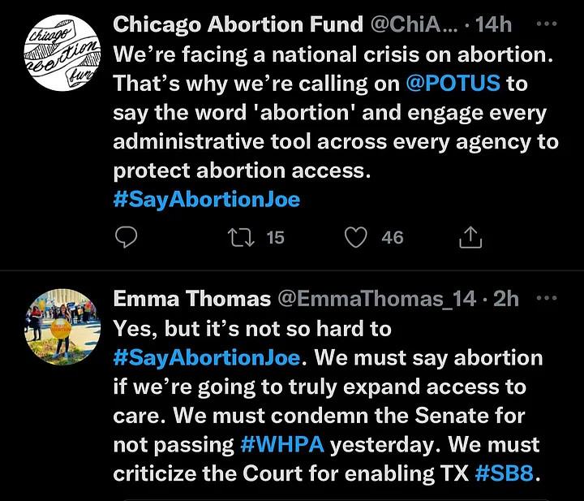View the retweet count of 15
Screen dimensions: 584x501
click(x=276, y=238)
